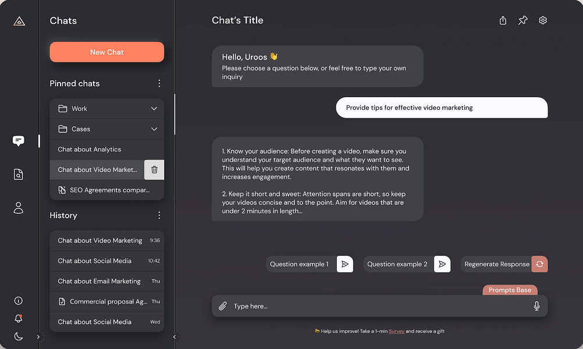
Task: Open the Pinned chats options menu
Action: tap(159, 83)
